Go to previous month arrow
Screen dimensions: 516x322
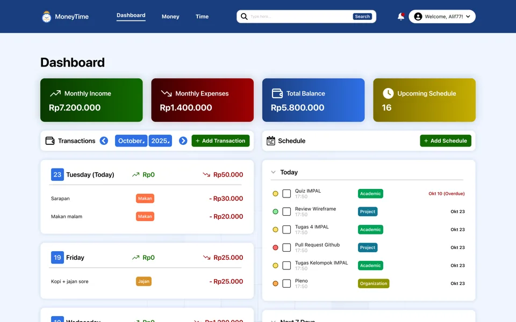click(104, 141)
